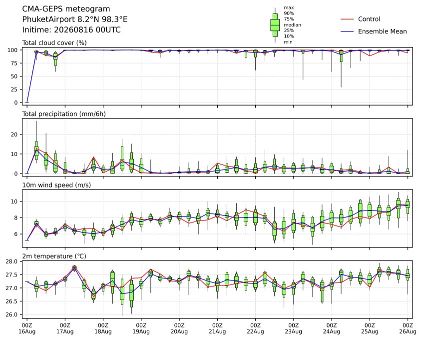Viewport: 422px width, 340px height.
Task: Click the 'Ensemble Mean' legend label
Action: (382, 31)
